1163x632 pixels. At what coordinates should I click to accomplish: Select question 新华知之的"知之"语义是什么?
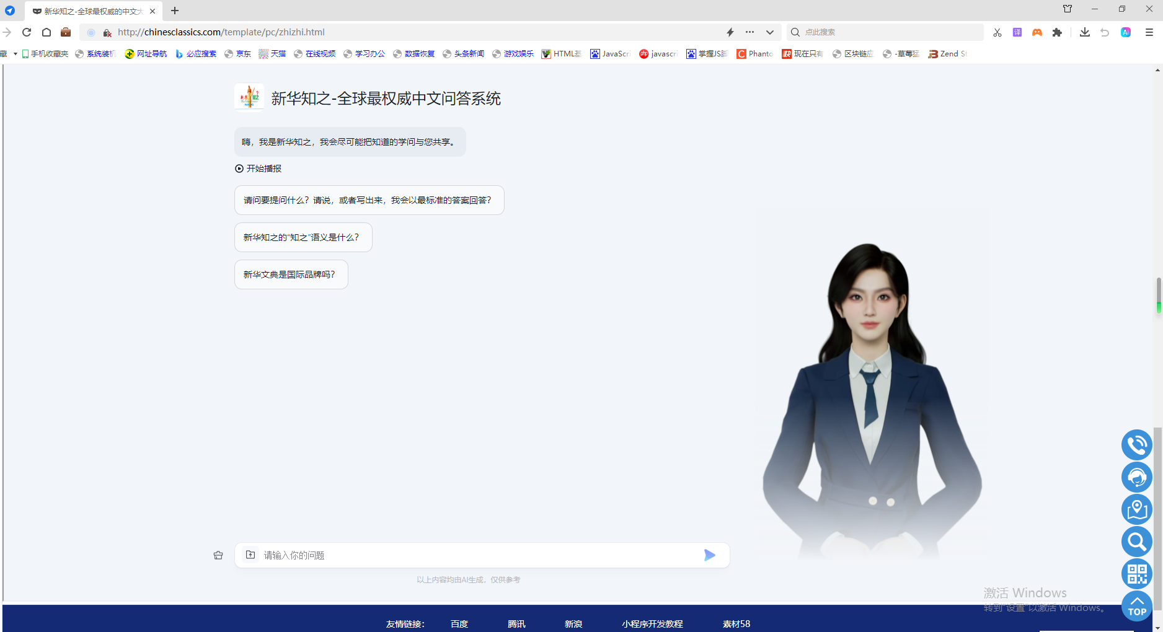pyautogui.click(x=303, y=237)
